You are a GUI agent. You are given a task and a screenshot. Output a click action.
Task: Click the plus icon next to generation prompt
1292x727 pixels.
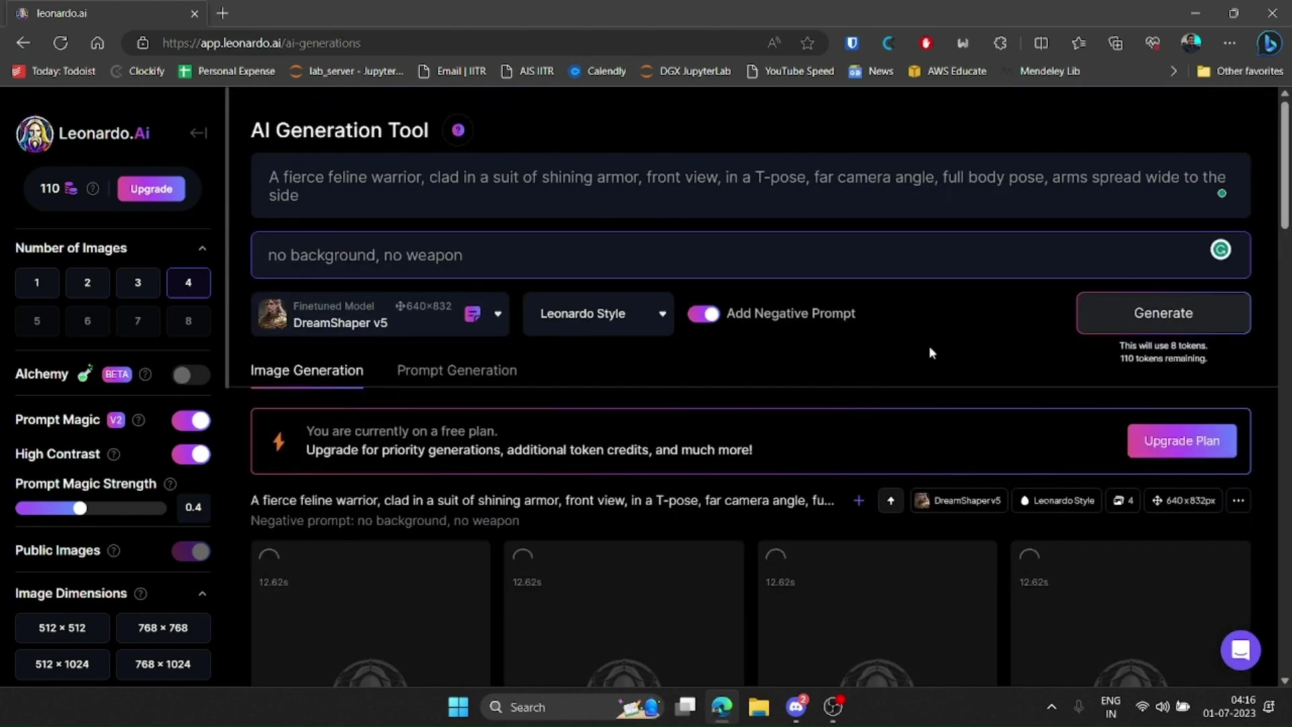859,501
